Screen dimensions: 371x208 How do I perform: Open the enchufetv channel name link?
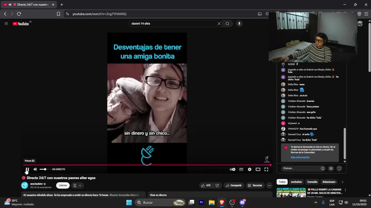pyautogui.click(x=37, y=184)
